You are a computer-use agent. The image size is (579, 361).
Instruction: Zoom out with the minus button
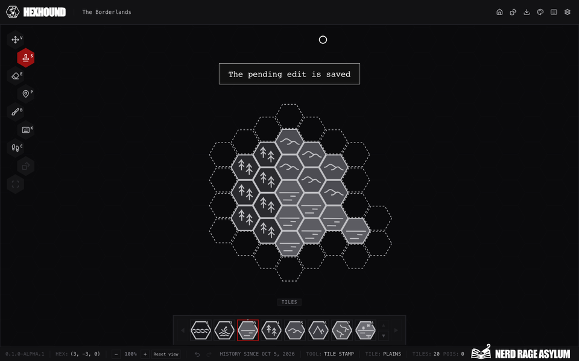(x=116, y=354)
